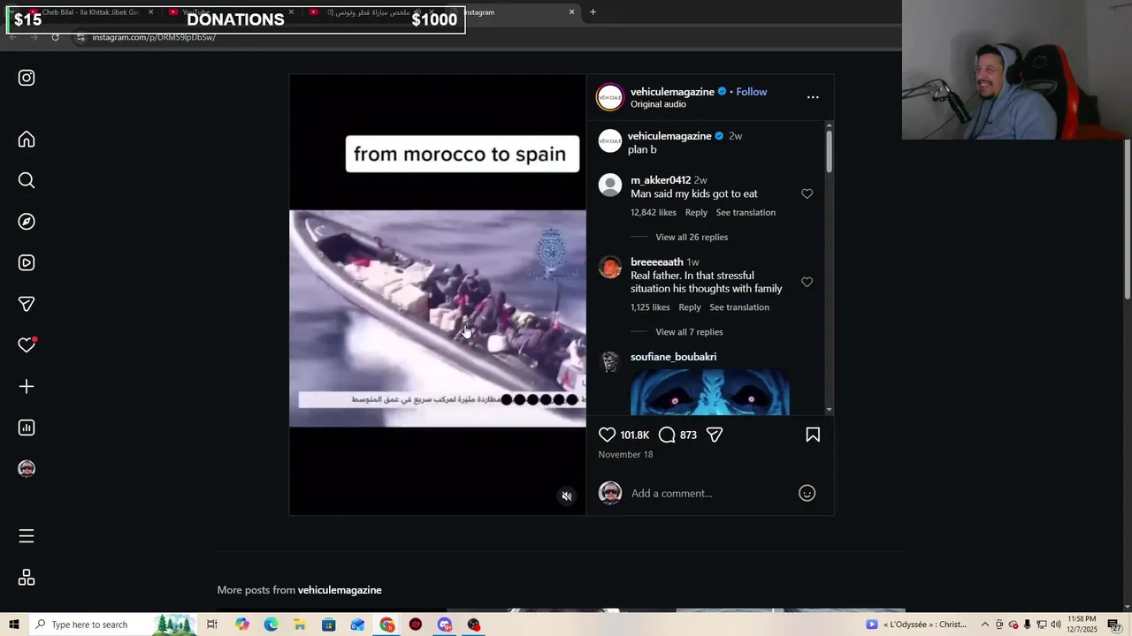Image resolution: width=1132 pixels, height=636 pixels.
Task: Reload the page with the browser refresh button
Action: click(x=55, y=37)
